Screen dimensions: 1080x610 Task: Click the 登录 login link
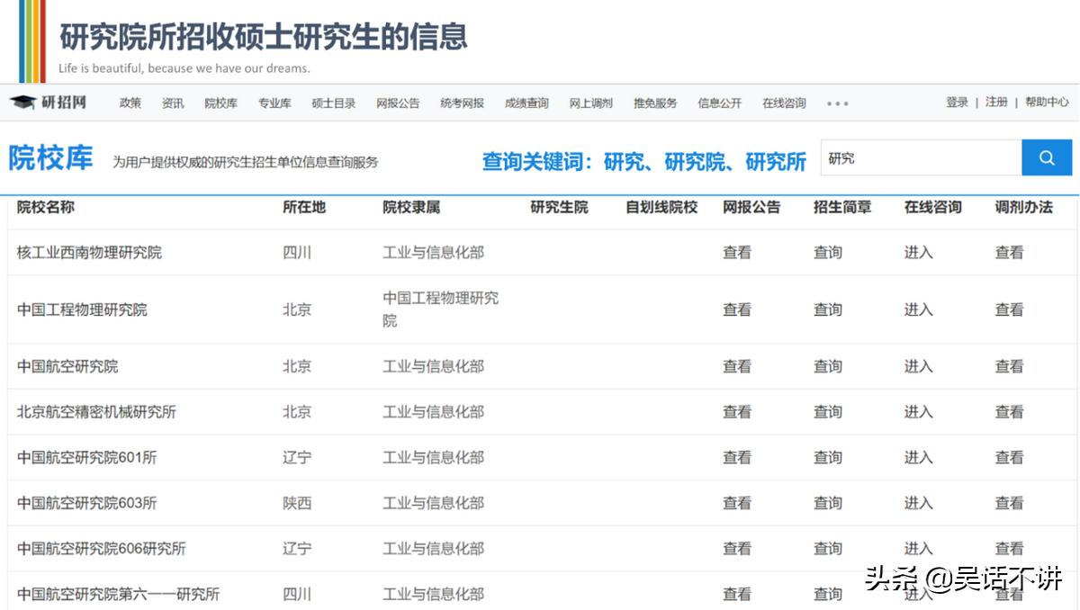point(956,103)
